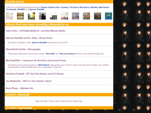Click the album cover with person lying on bed
The width and height of the screenshot is (151, 113).
(x=75, y=16)
